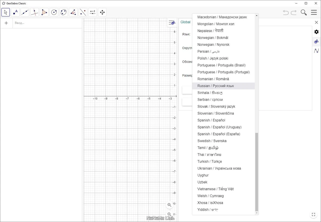Viewport: 321px width, 222px height.
Task: Select the Circle with center tool
Action: click(54, 12)
